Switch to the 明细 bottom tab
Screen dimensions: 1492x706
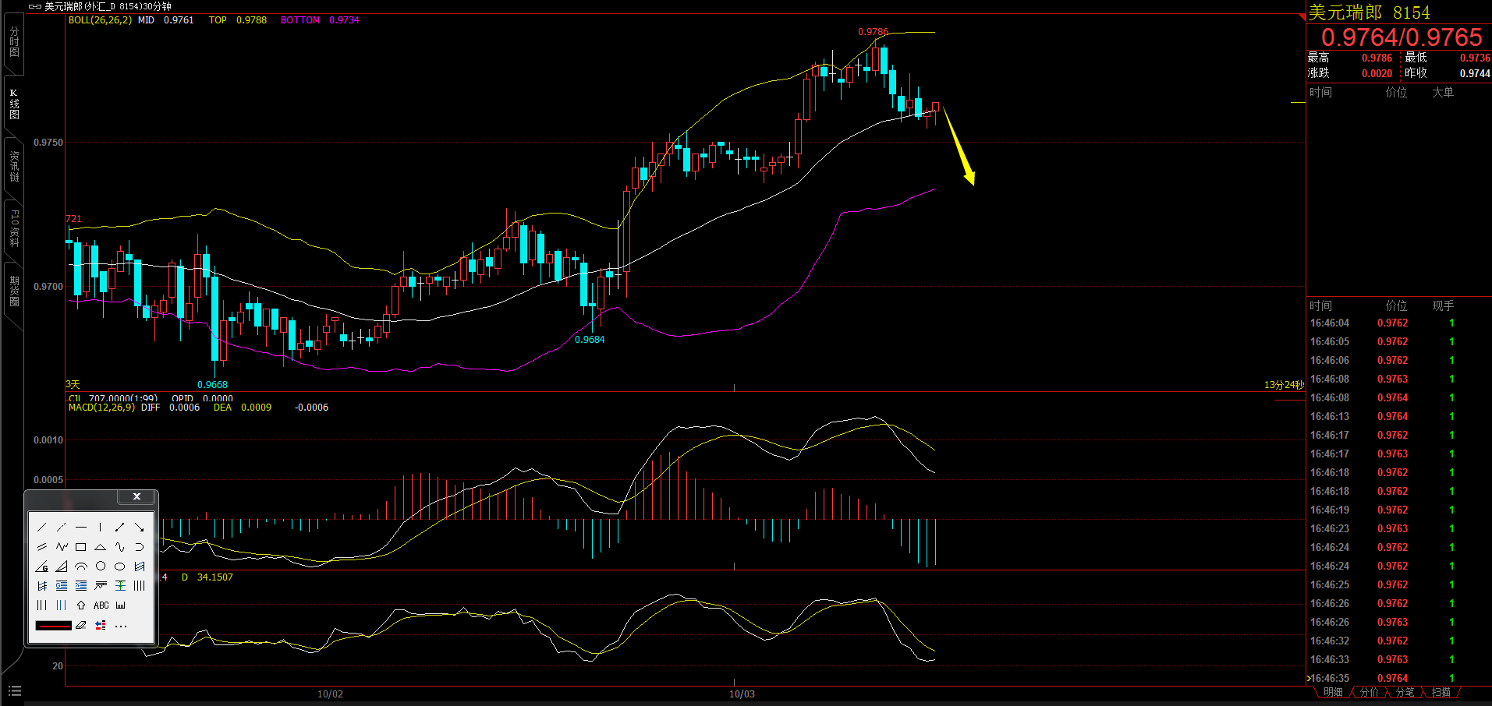pyautogui.click(x=1333, y=692)
